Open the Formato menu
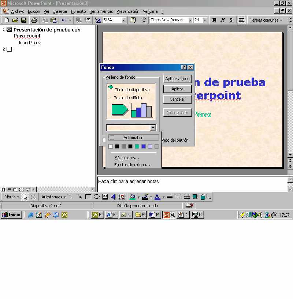The width and height of the screenshot is (293, 299). click(78, 11)
